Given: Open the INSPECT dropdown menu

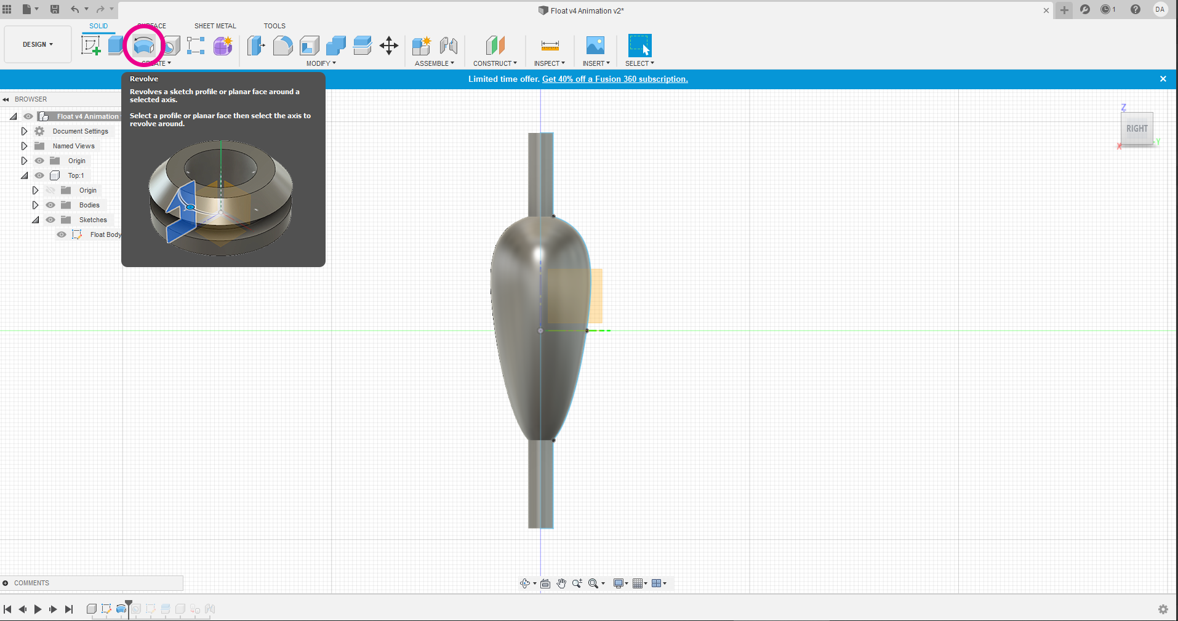Looking at the screenshot, I should (550, 63).
